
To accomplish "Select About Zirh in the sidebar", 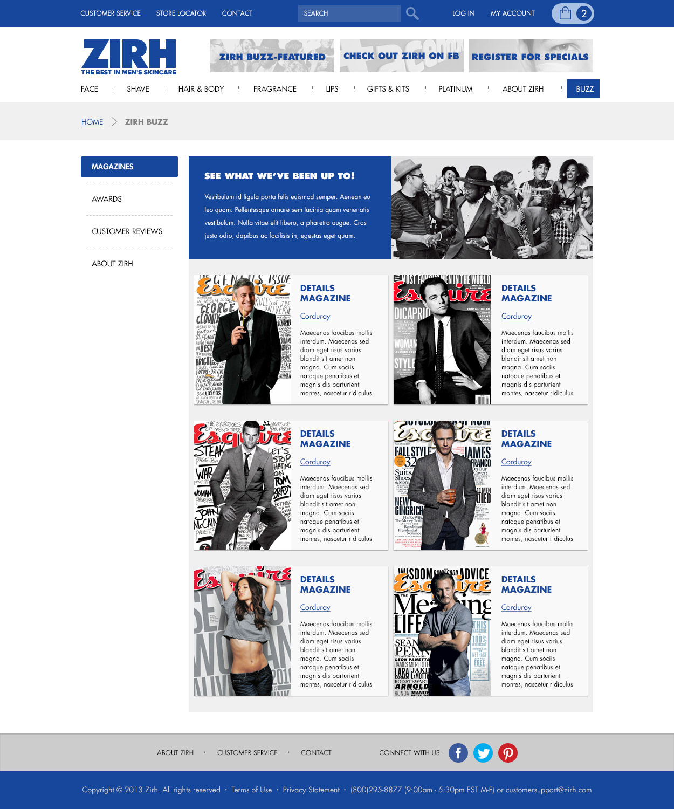I will pyautogui.click(x=112, y=264).
